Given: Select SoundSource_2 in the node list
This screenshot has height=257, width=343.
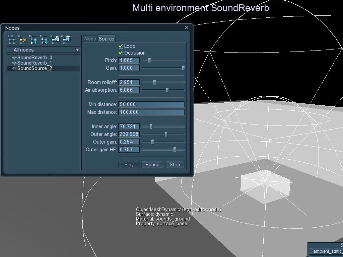Looking at the screenshot, I should (x=44, y=68).
